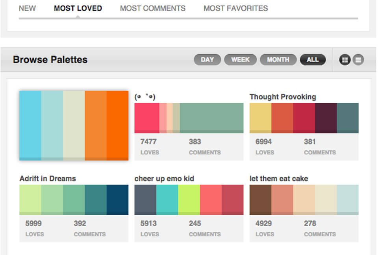Screen dimensions: 378x255
Task: Choose the navy blue swatch in Adrift in Dreams
Action: tap(117, 199)
